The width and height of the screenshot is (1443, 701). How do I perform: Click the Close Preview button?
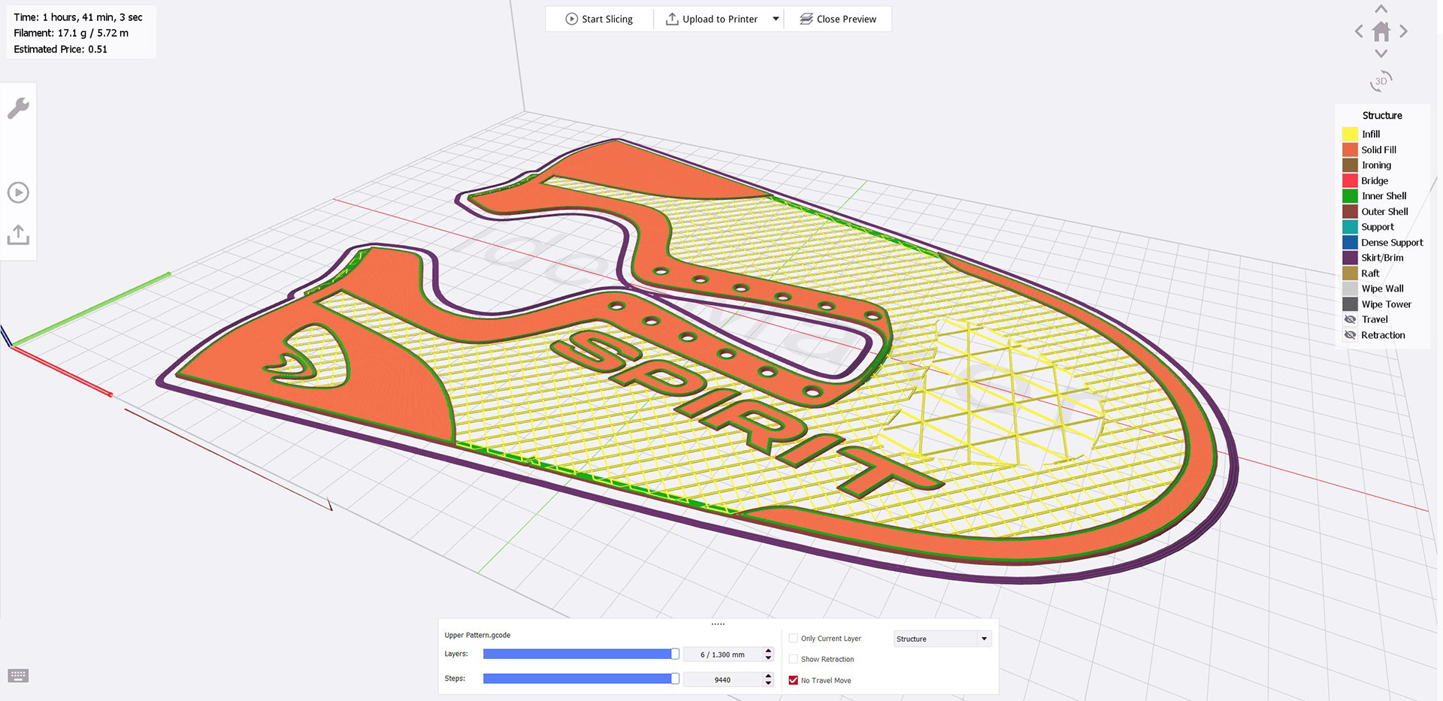tap(838, 19)
